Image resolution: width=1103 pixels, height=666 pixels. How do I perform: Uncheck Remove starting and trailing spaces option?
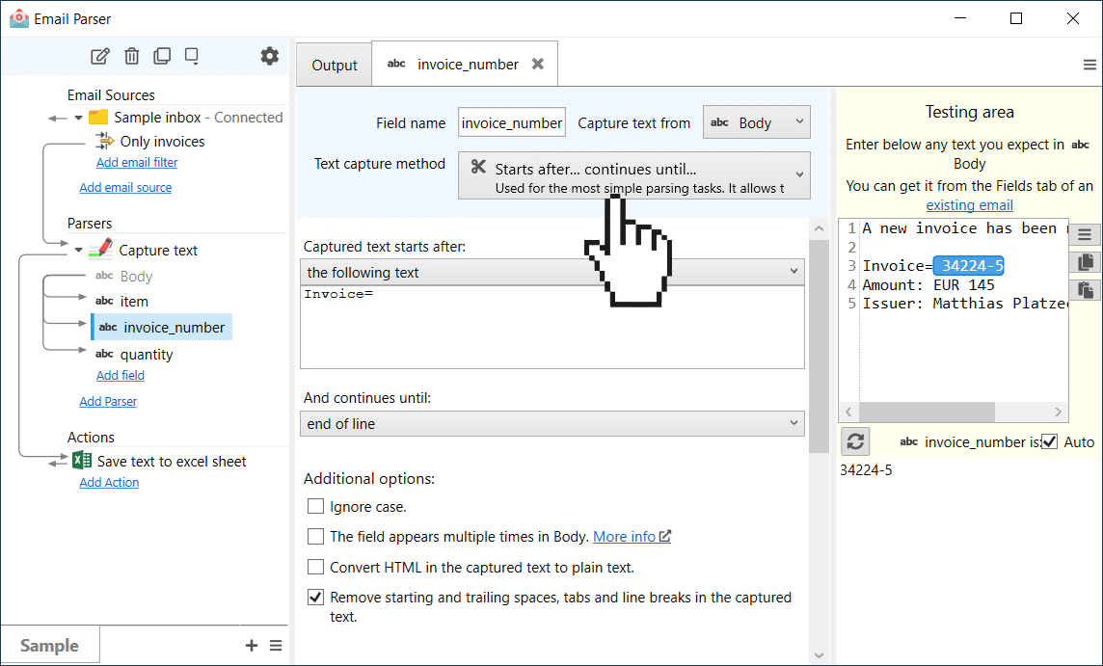(x=316, y=597)
